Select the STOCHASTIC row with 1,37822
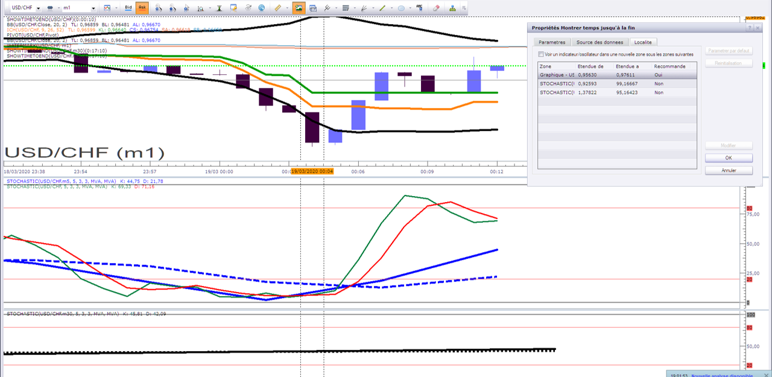 618,92
